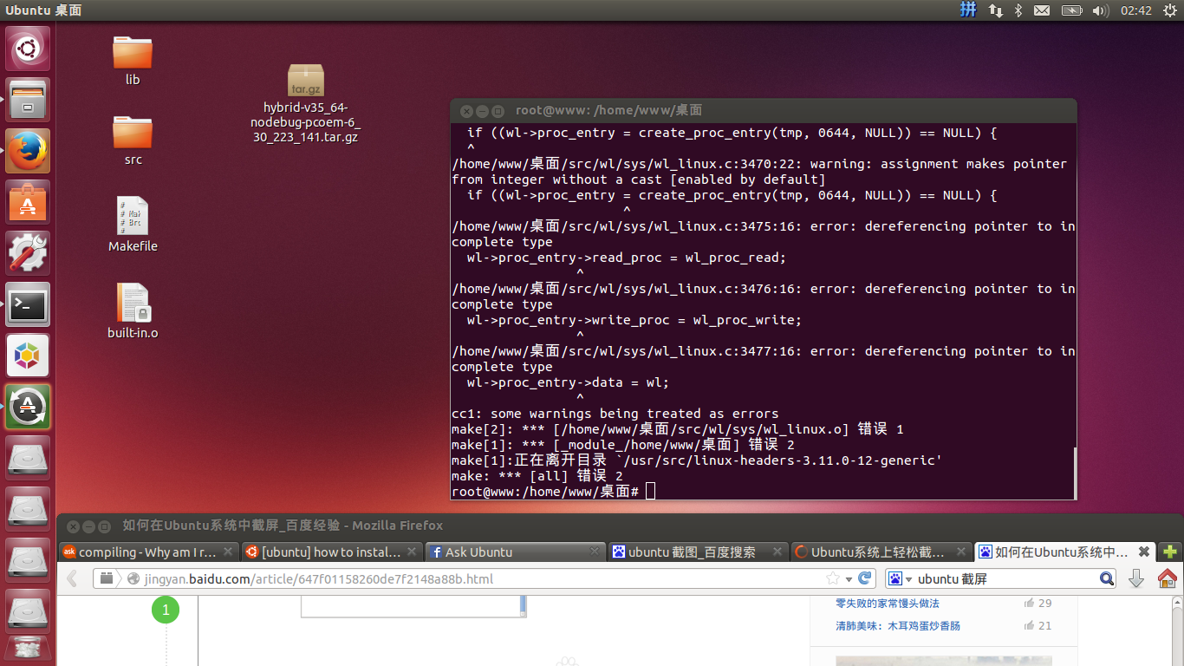Click terminal line 'make: *** [all] 错误 2'
Screen dimensions: 1184x666
pos(537,476)
